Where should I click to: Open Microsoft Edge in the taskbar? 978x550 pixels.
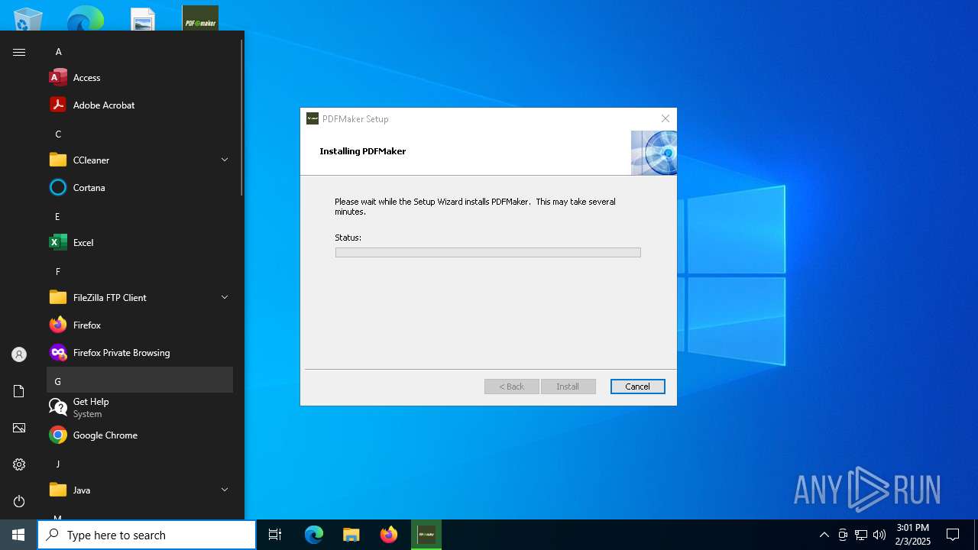tap(314, 535)
